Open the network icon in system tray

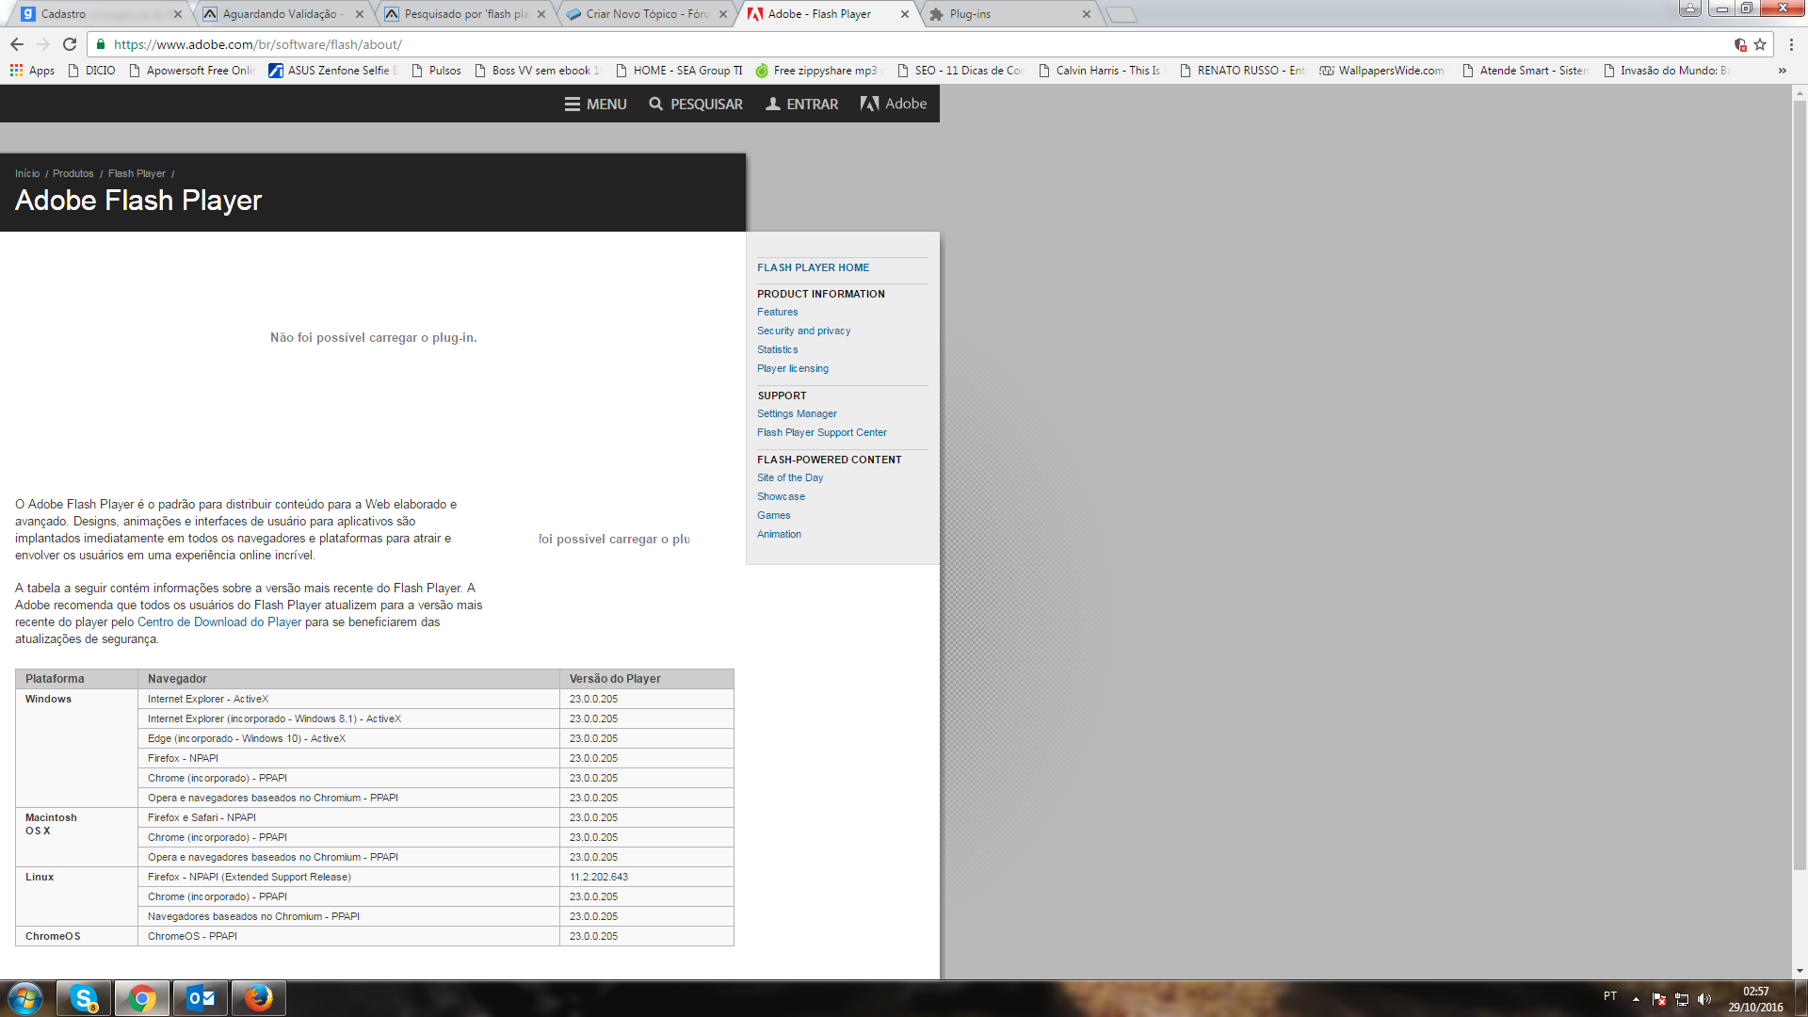coord(1682,999)
